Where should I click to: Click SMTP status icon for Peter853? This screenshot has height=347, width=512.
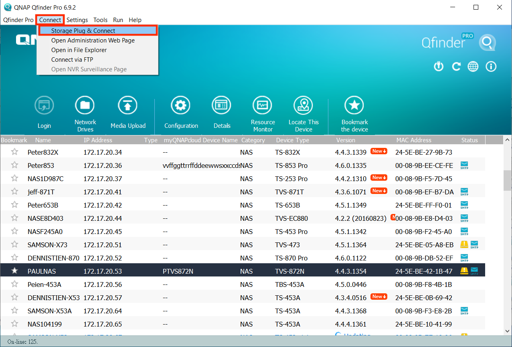(x=464, y=165)
